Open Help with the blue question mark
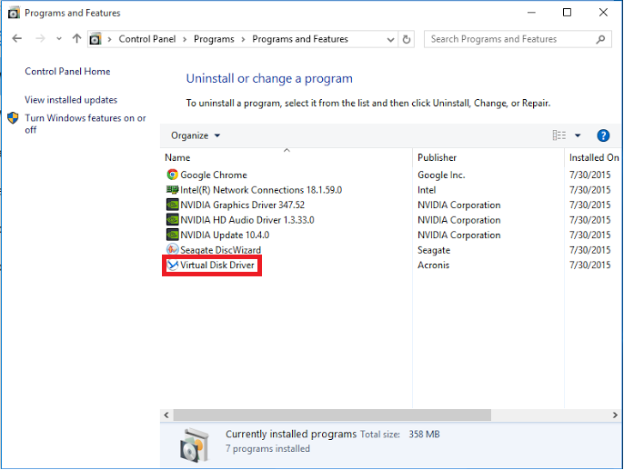The image size is (624, 470). [603, 135]
